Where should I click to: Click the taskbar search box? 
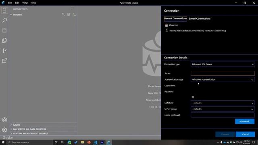(x=29, y=142)
